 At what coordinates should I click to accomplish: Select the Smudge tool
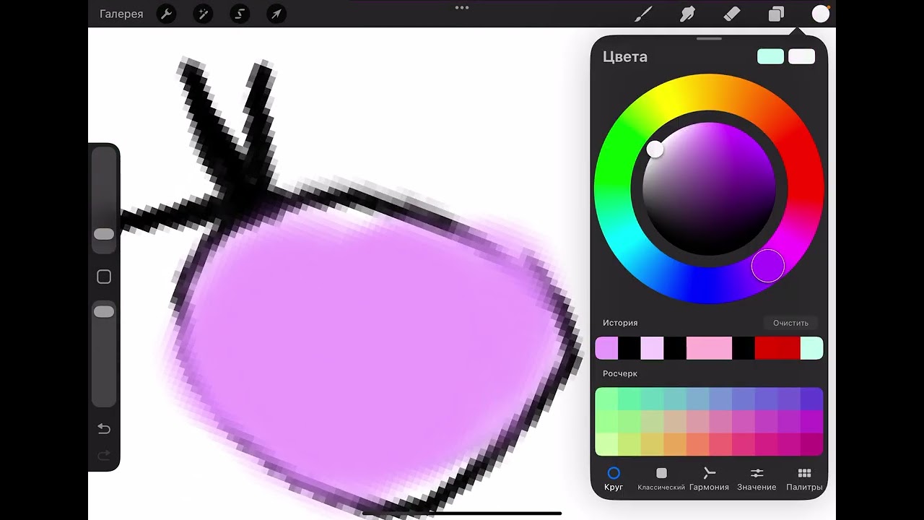click(x=687, y=14)
